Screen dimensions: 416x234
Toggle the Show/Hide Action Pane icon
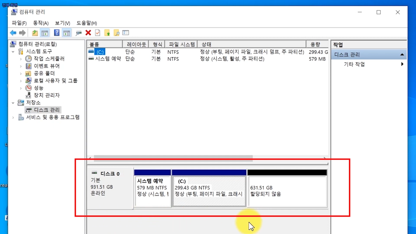coord(67,33)
